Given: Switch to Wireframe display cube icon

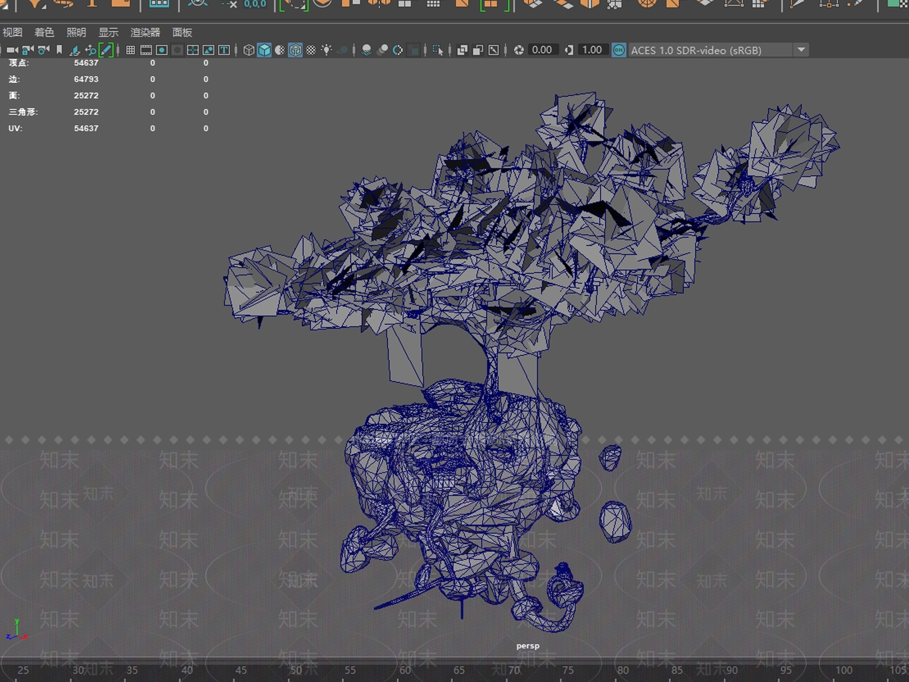Looking at the screenshot, I should (x=249, y=50).
